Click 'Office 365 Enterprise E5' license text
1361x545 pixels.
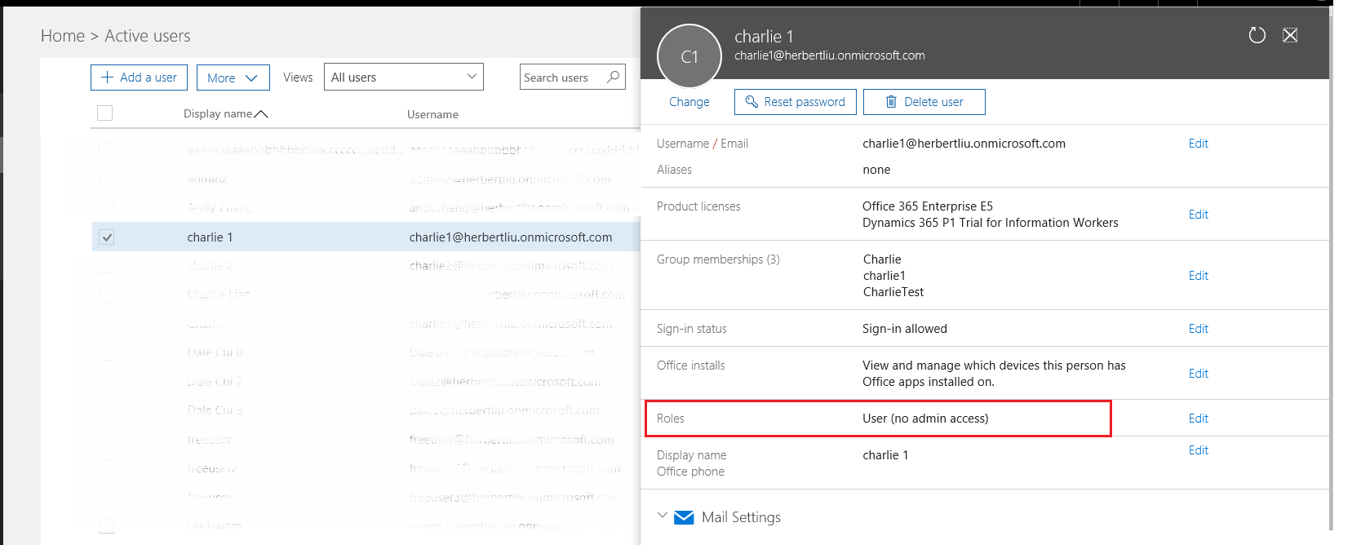coord(928,206)
